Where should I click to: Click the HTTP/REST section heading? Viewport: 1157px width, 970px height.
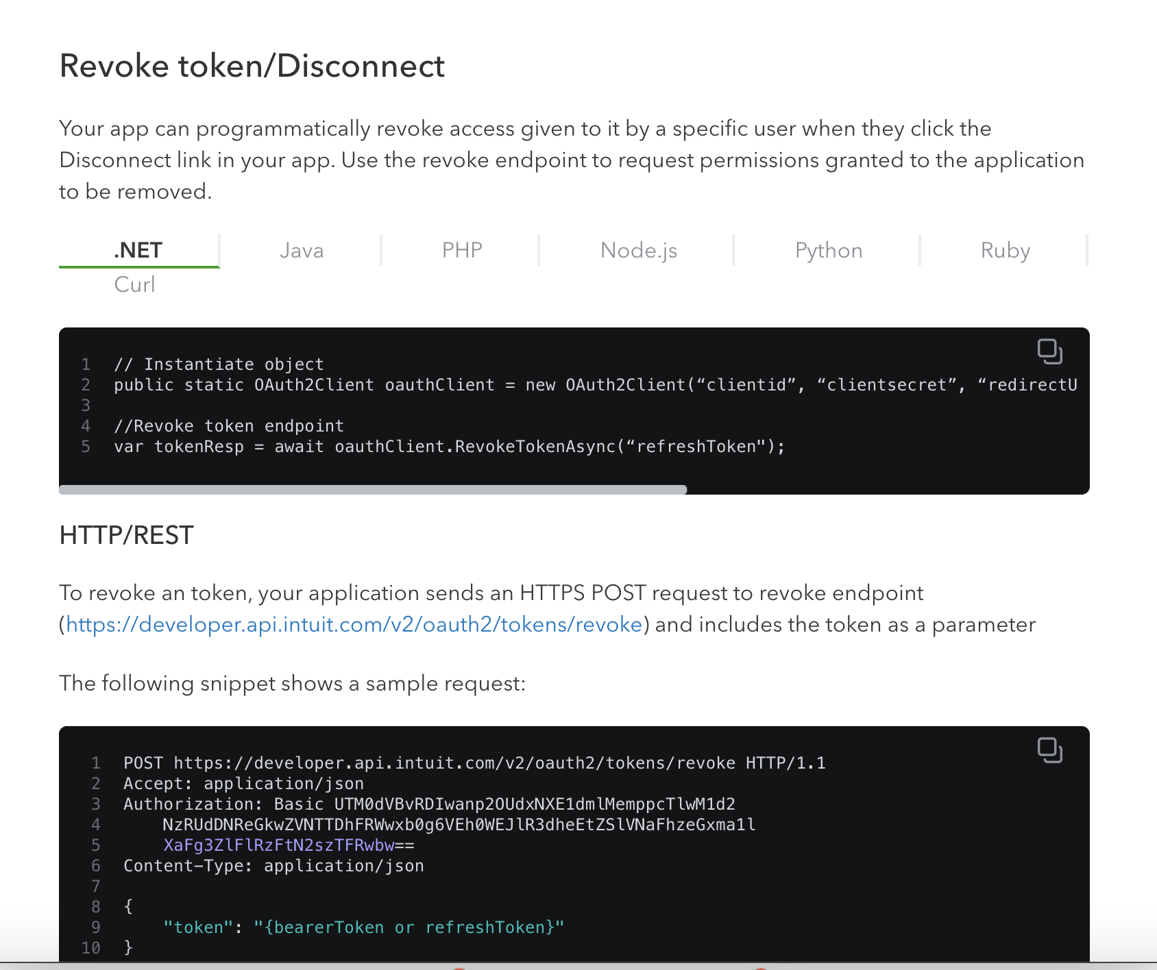pyautogui.click(x=125, y=535)
